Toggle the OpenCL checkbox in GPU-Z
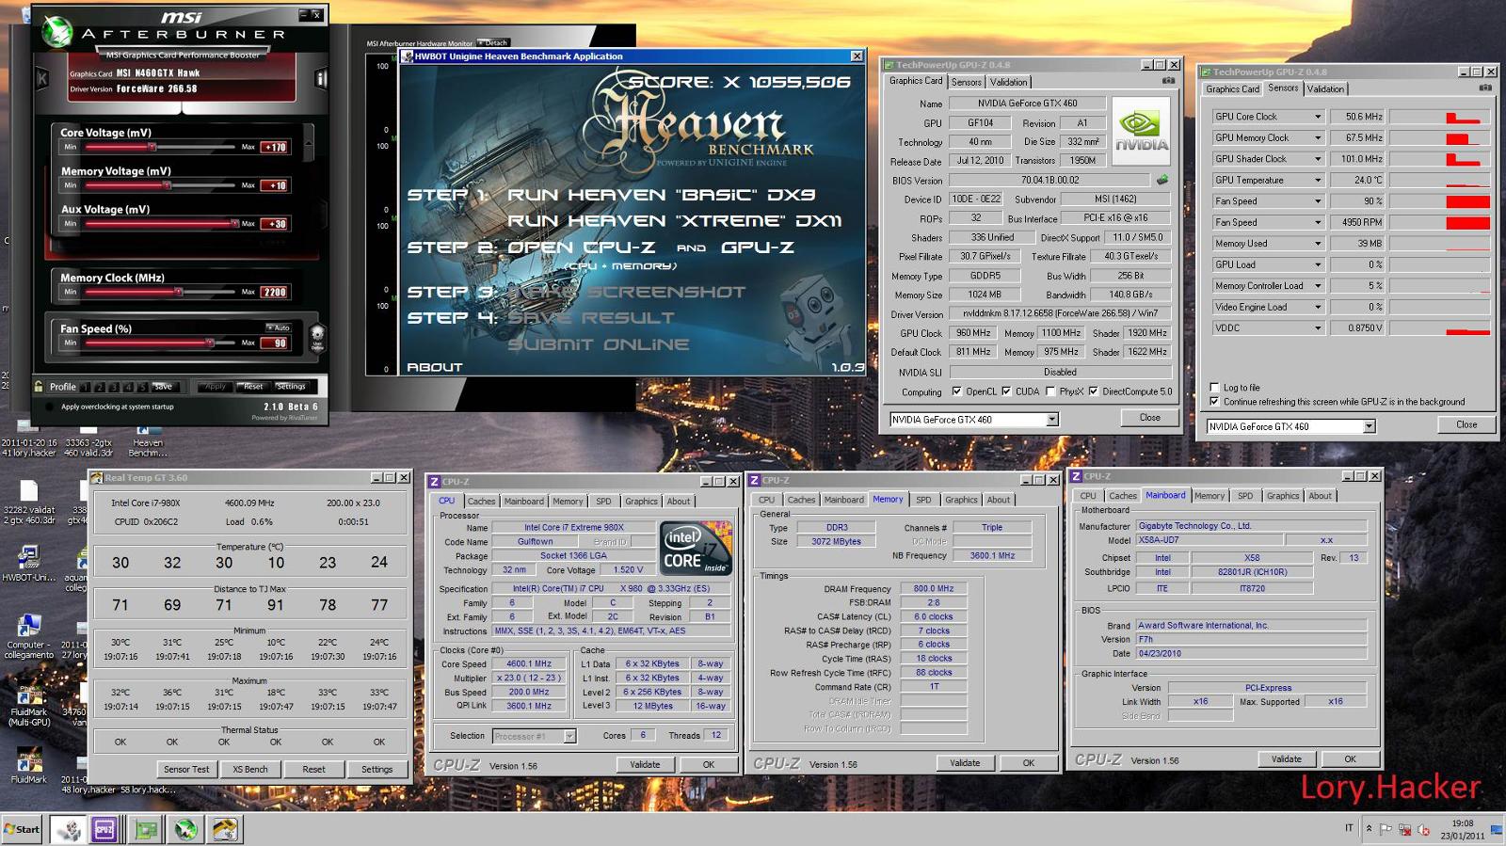 (957, 391)
